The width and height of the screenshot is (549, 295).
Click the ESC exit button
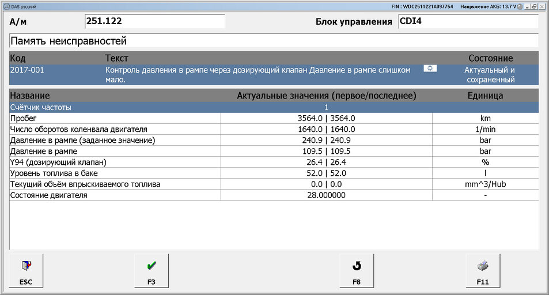point(26,271)
